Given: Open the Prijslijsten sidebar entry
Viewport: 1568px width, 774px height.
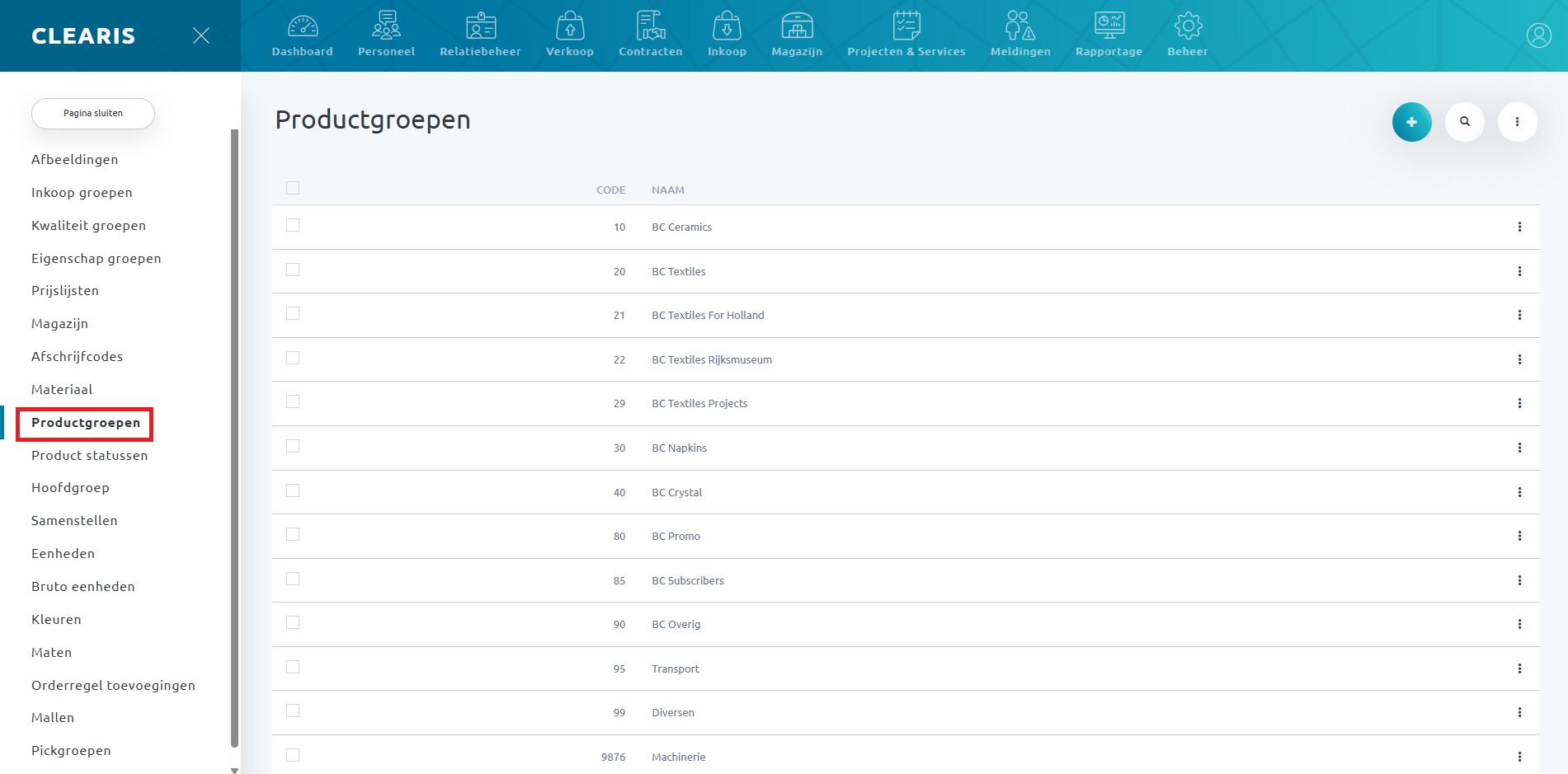Looking at the screenshot, I should (x=65, y=290).
